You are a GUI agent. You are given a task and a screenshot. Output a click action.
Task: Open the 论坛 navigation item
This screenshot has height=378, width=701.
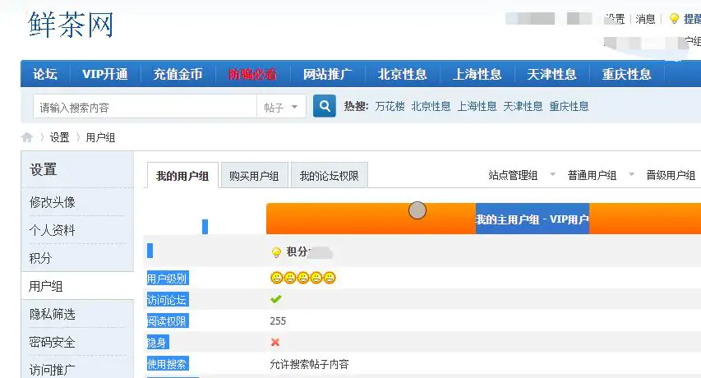(x=45, y=74)
